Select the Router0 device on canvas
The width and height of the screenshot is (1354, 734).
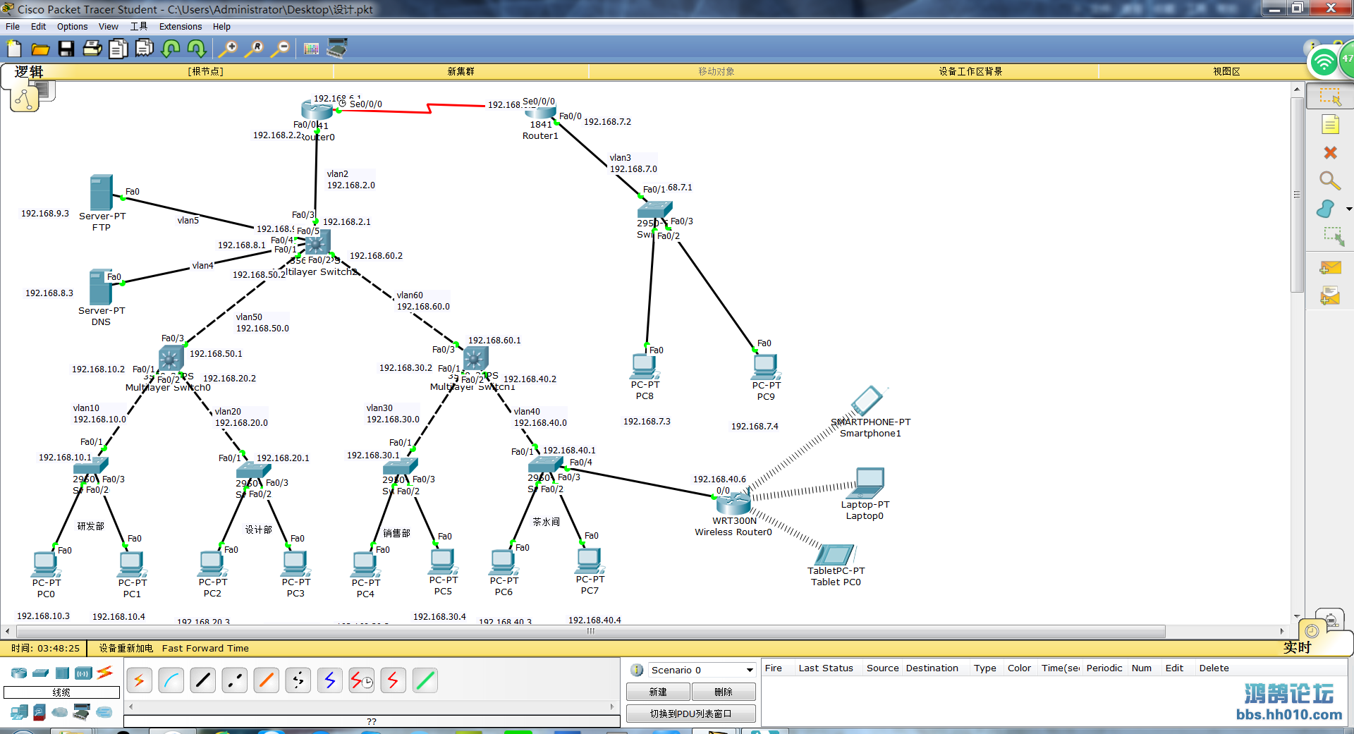point(317,109)
